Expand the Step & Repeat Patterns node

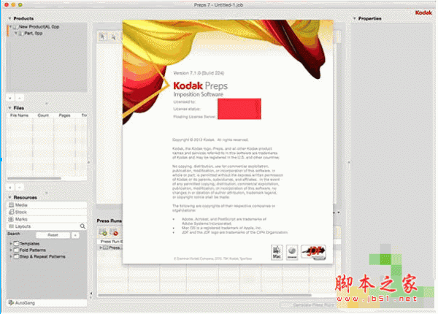[x=11, y=256]
